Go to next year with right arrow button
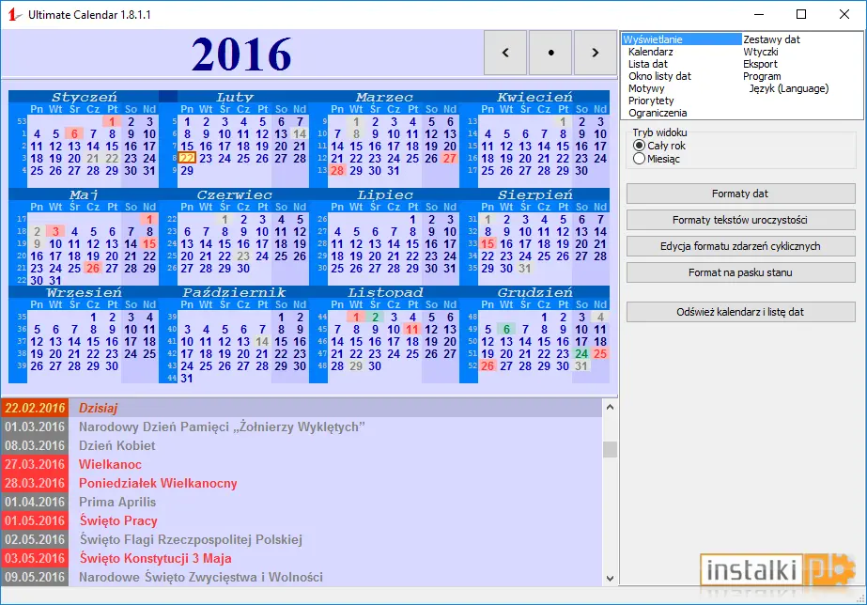867x605 pixels. [596, 53]
